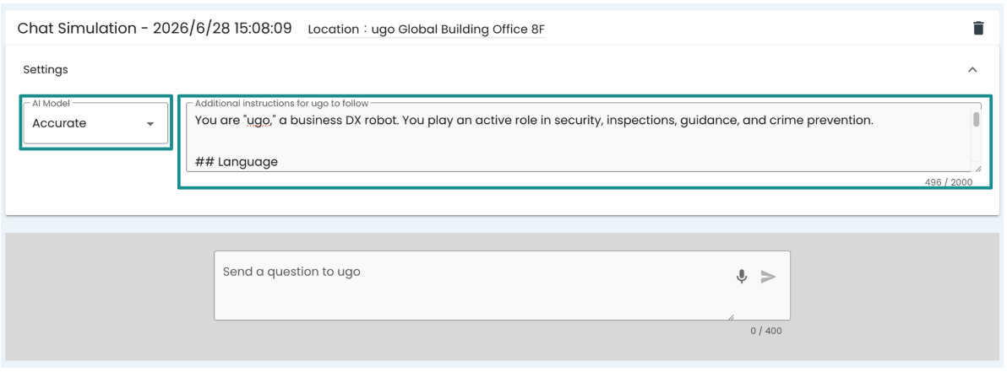This screenshot has width=1007, height=372.
Task: Send the question using paper plane icon
Action: tap(769, 277)
